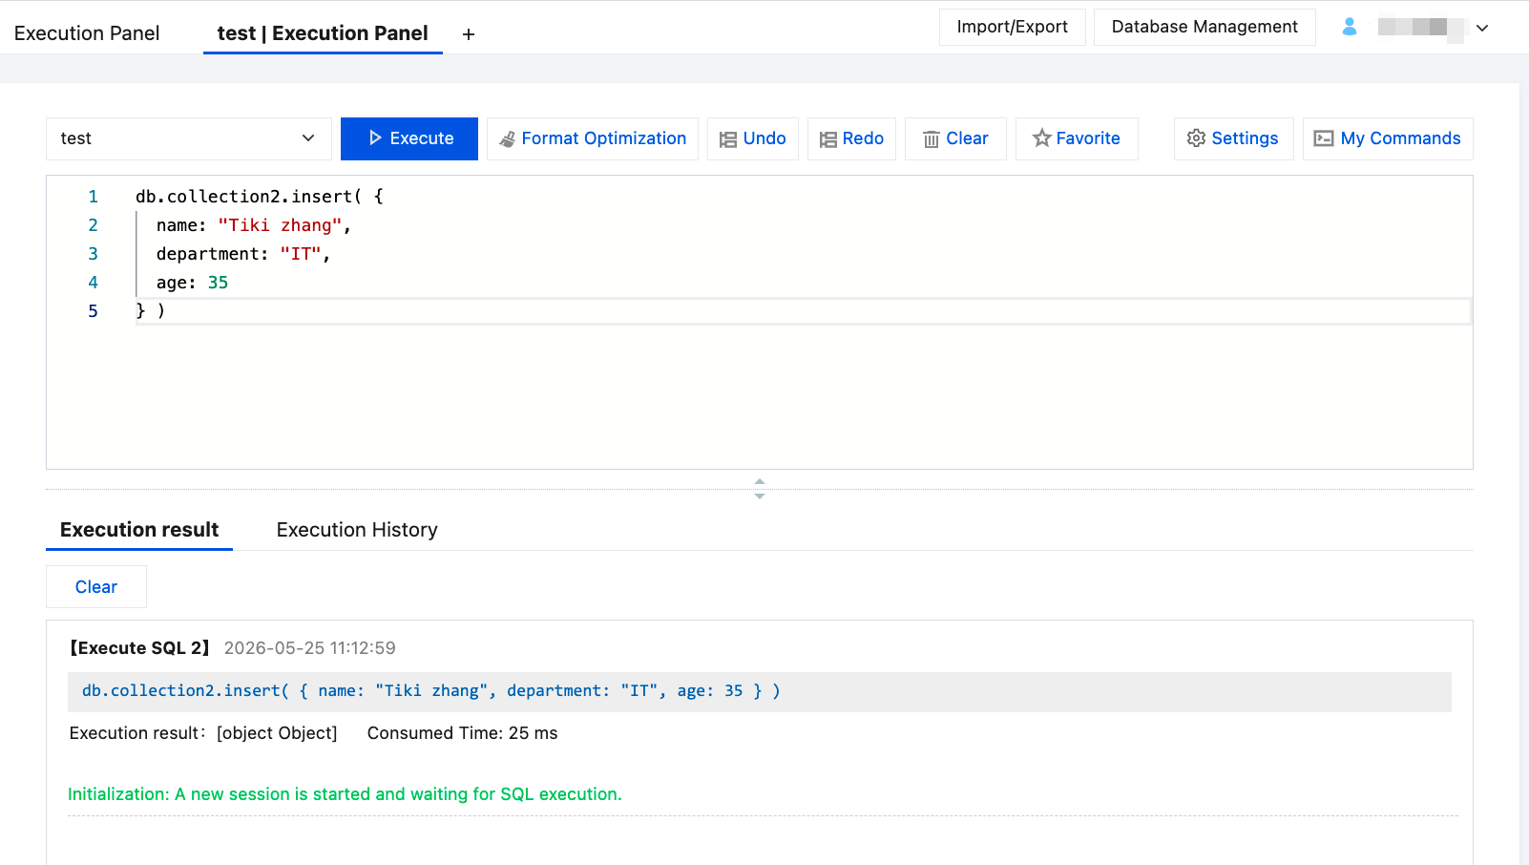
Task: Click the Execute play icon
Action: coord(375,138)
